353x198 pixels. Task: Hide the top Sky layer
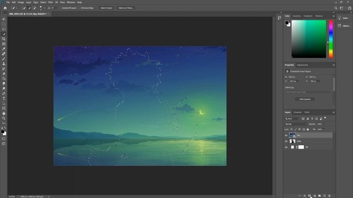286,135
